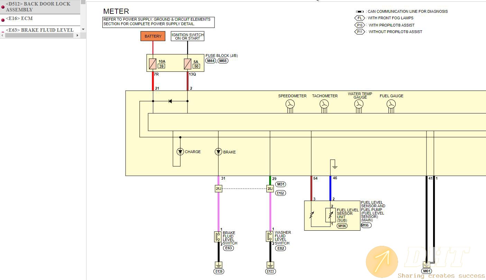Click the washer fluid level switch symbol
Image resolution: width=486 pixels, height=280 pixels.
[270, 237]
